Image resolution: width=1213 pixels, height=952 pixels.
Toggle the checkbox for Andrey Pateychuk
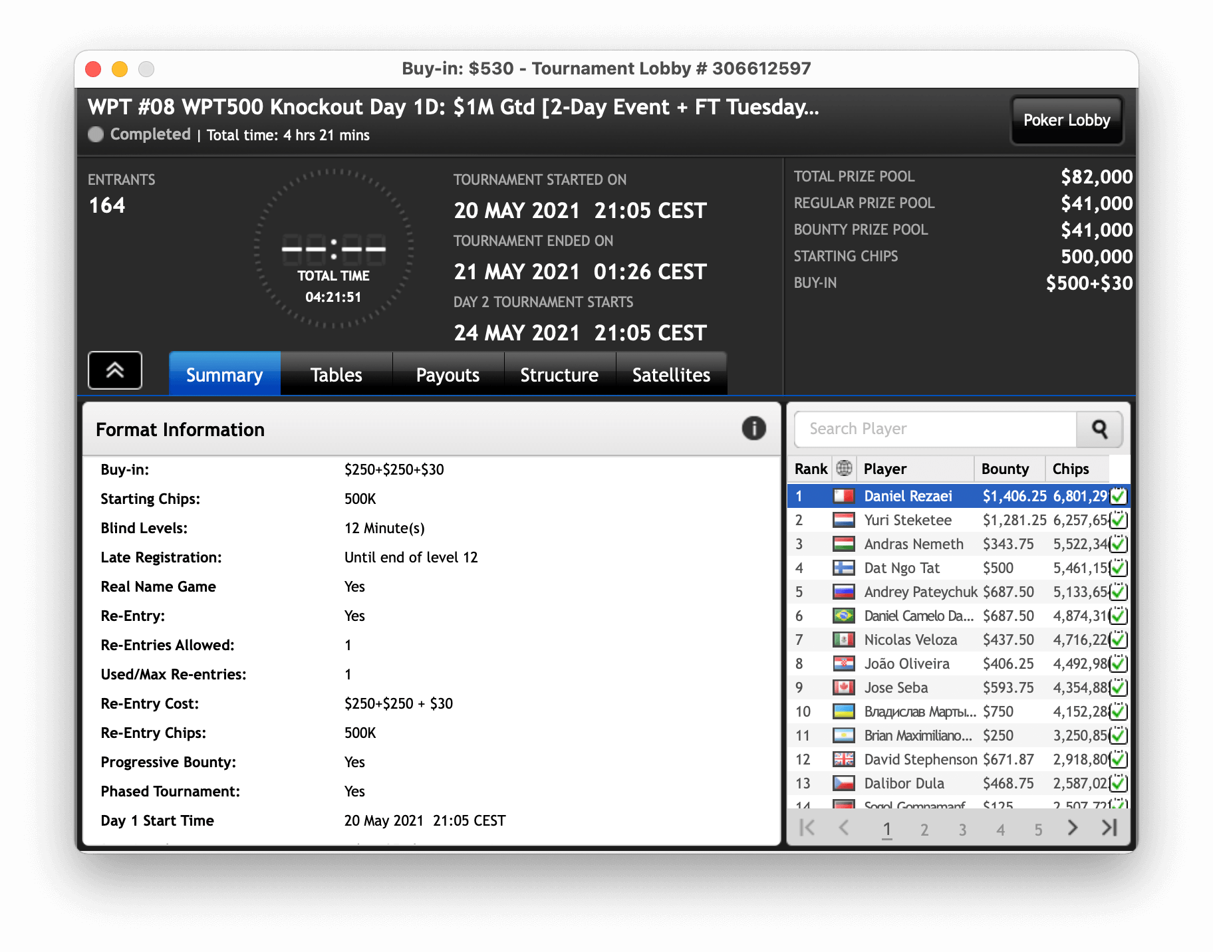[x=1119, y=592]
